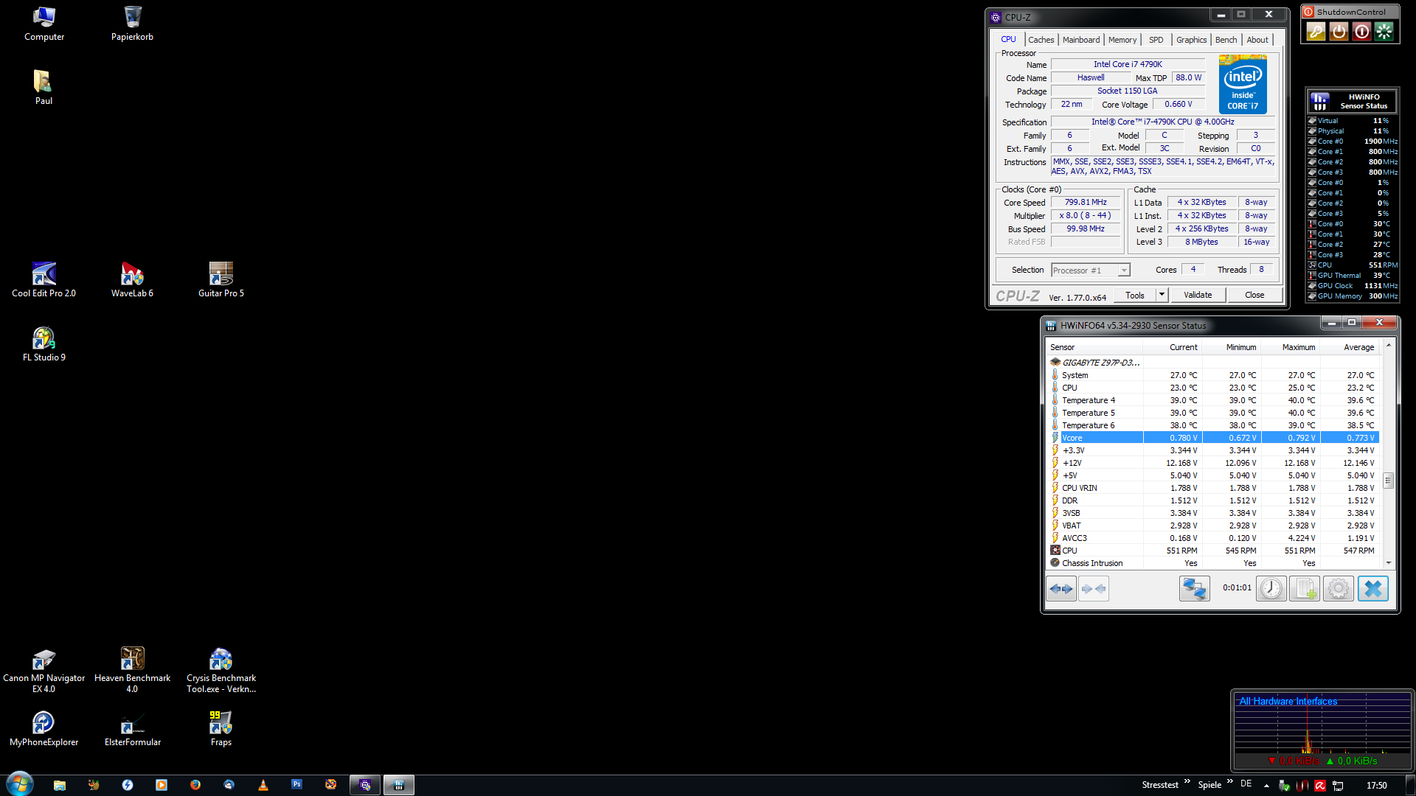Screen dimensions: 1416x796
Task: Click the HWiNFO remote network computers icon
Action: coord(1194,588)
